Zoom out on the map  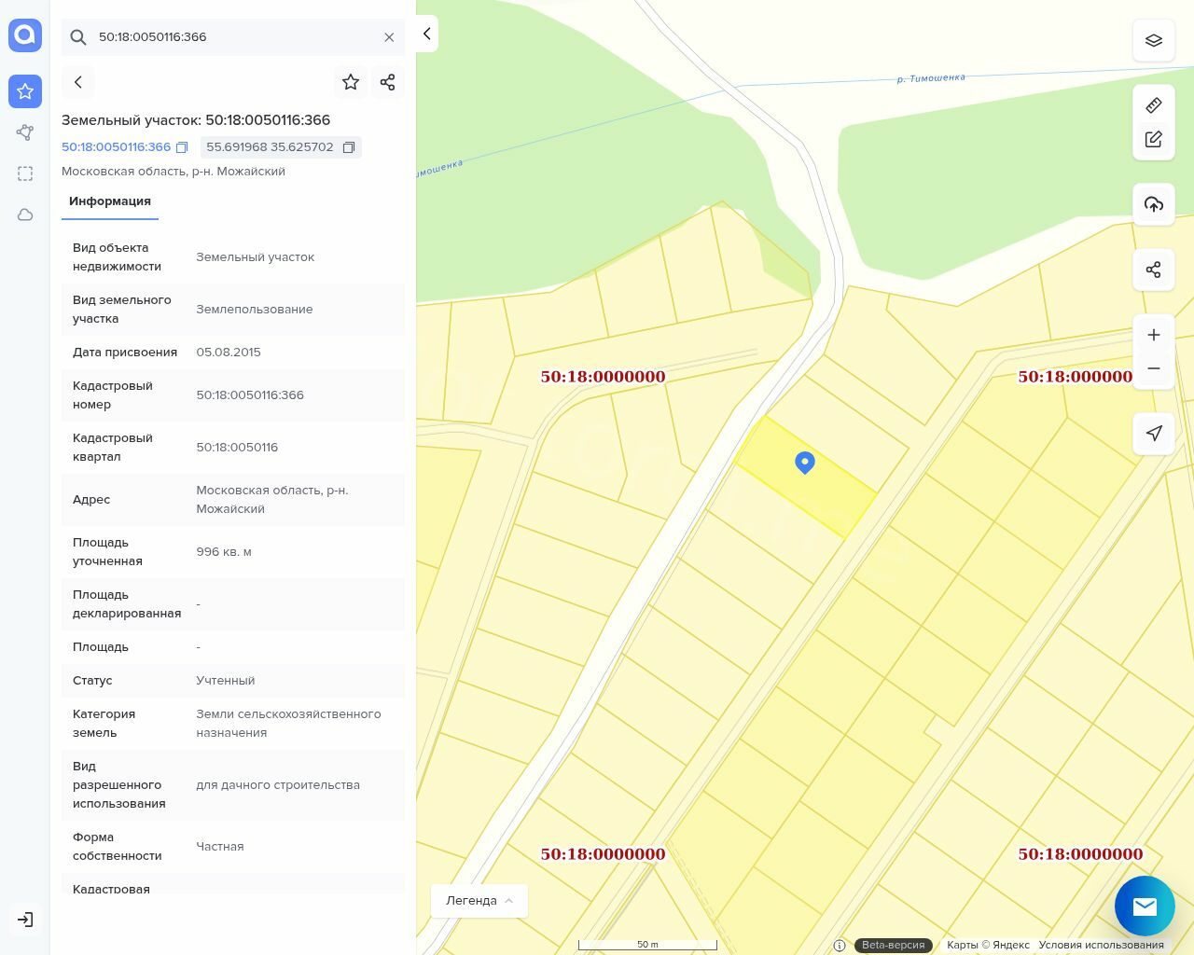click(1153, 368)
